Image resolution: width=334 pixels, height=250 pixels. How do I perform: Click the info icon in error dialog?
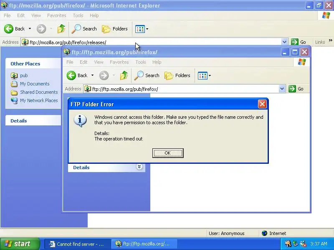pyautogui.click(x=80, y=120)
